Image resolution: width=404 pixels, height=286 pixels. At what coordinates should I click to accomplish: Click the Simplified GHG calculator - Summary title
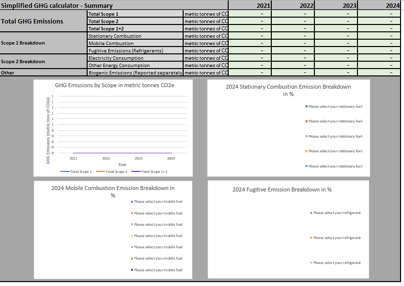pyautogui.click(x=57, y=6)
